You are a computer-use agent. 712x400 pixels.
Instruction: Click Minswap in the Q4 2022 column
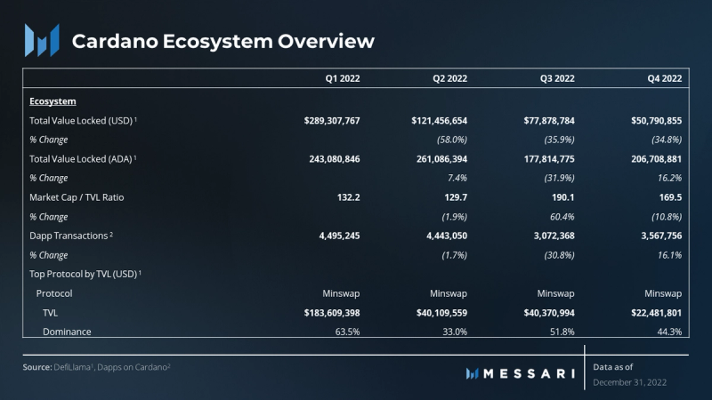point(663,293)
